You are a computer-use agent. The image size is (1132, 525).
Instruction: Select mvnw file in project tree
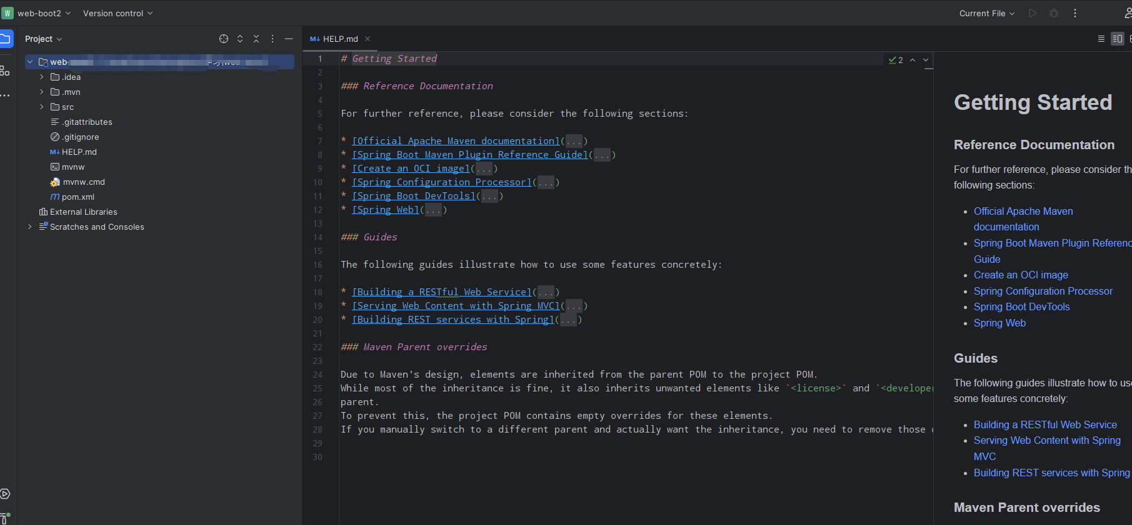click(67, 167)
